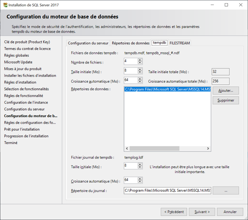Click the Nombre de fichiers field
The height and width of the screenshot is (220, 248).
pos(131,61)
